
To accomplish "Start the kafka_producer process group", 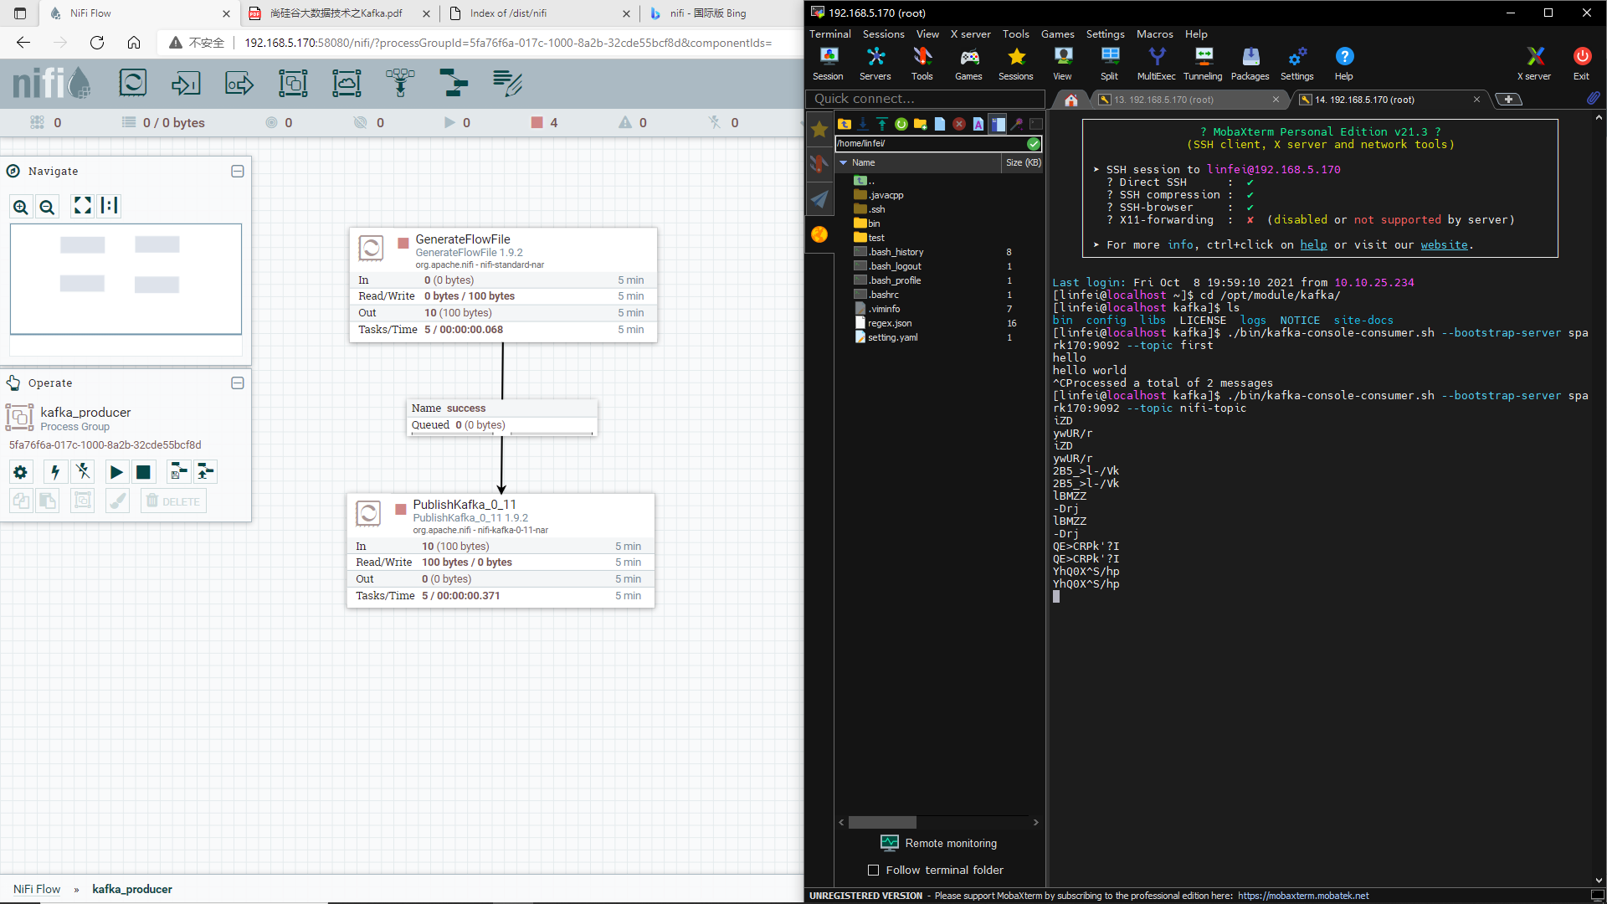I will [x=116, y=472].
